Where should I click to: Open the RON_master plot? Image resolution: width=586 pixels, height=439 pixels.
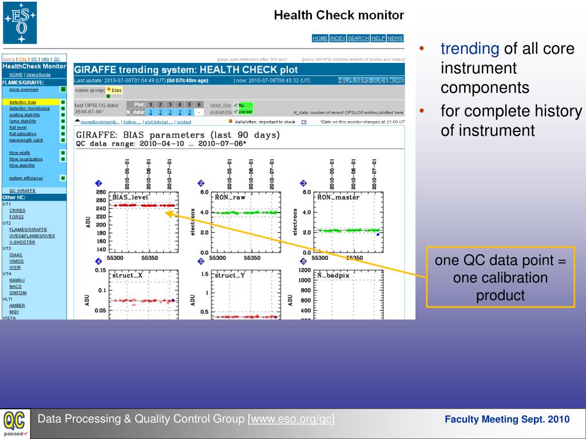click(349, 222)
